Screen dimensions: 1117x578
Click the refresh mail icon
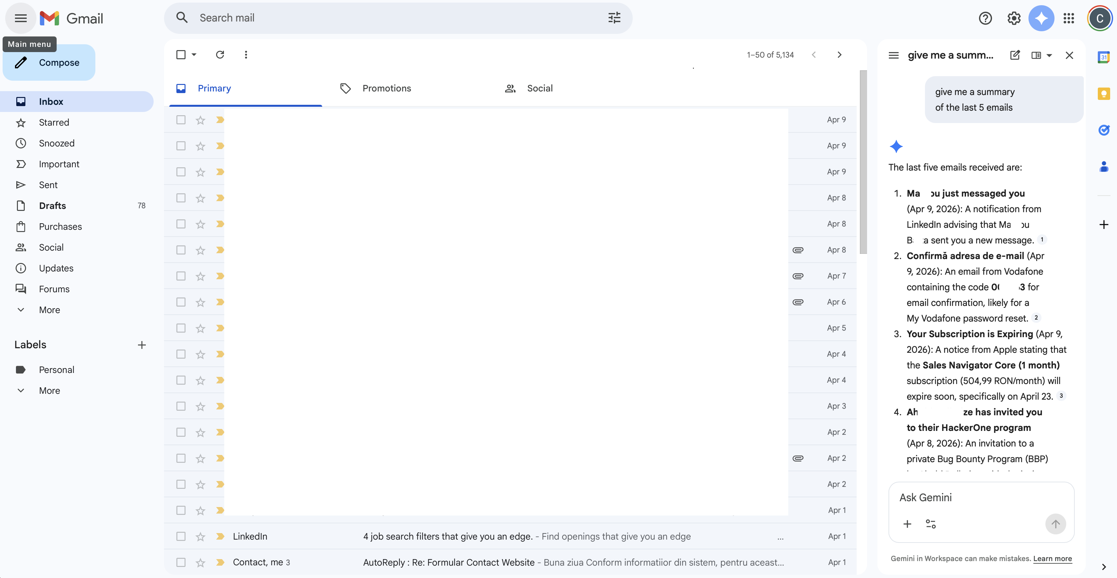coord(220,55)
